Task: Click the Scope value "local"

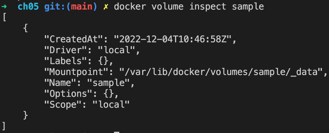Action: coord(111,105)
